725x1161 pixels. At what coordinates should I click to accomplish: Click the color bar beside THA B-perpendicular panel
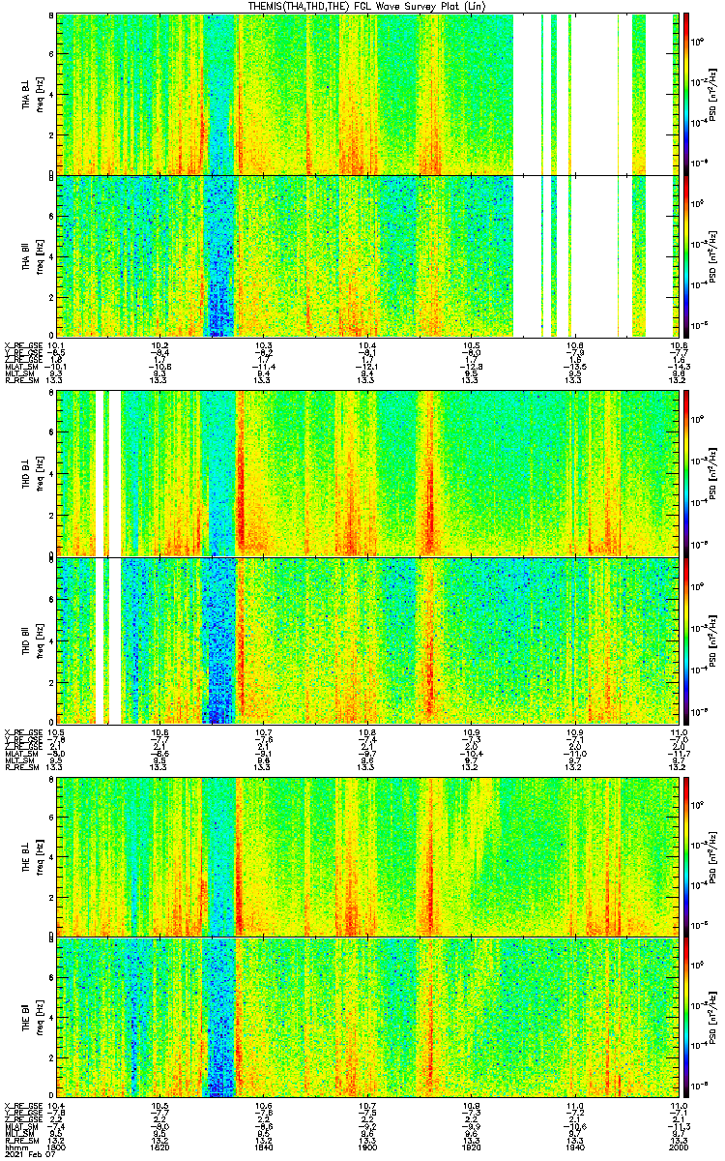click(x=686, y=94)
